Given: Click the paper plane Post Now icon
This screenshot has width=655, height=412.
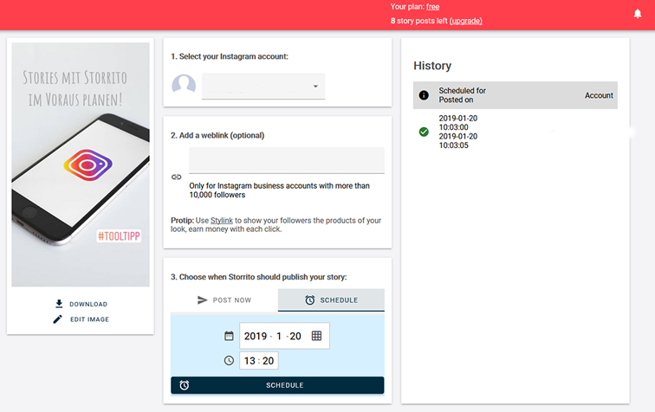Looking at the screenshot, I should [202, 299].
